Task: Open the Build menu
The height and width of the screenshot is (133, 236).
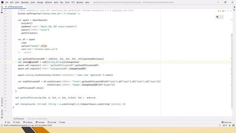Action: pyautogui.click(x=56, y=2)
